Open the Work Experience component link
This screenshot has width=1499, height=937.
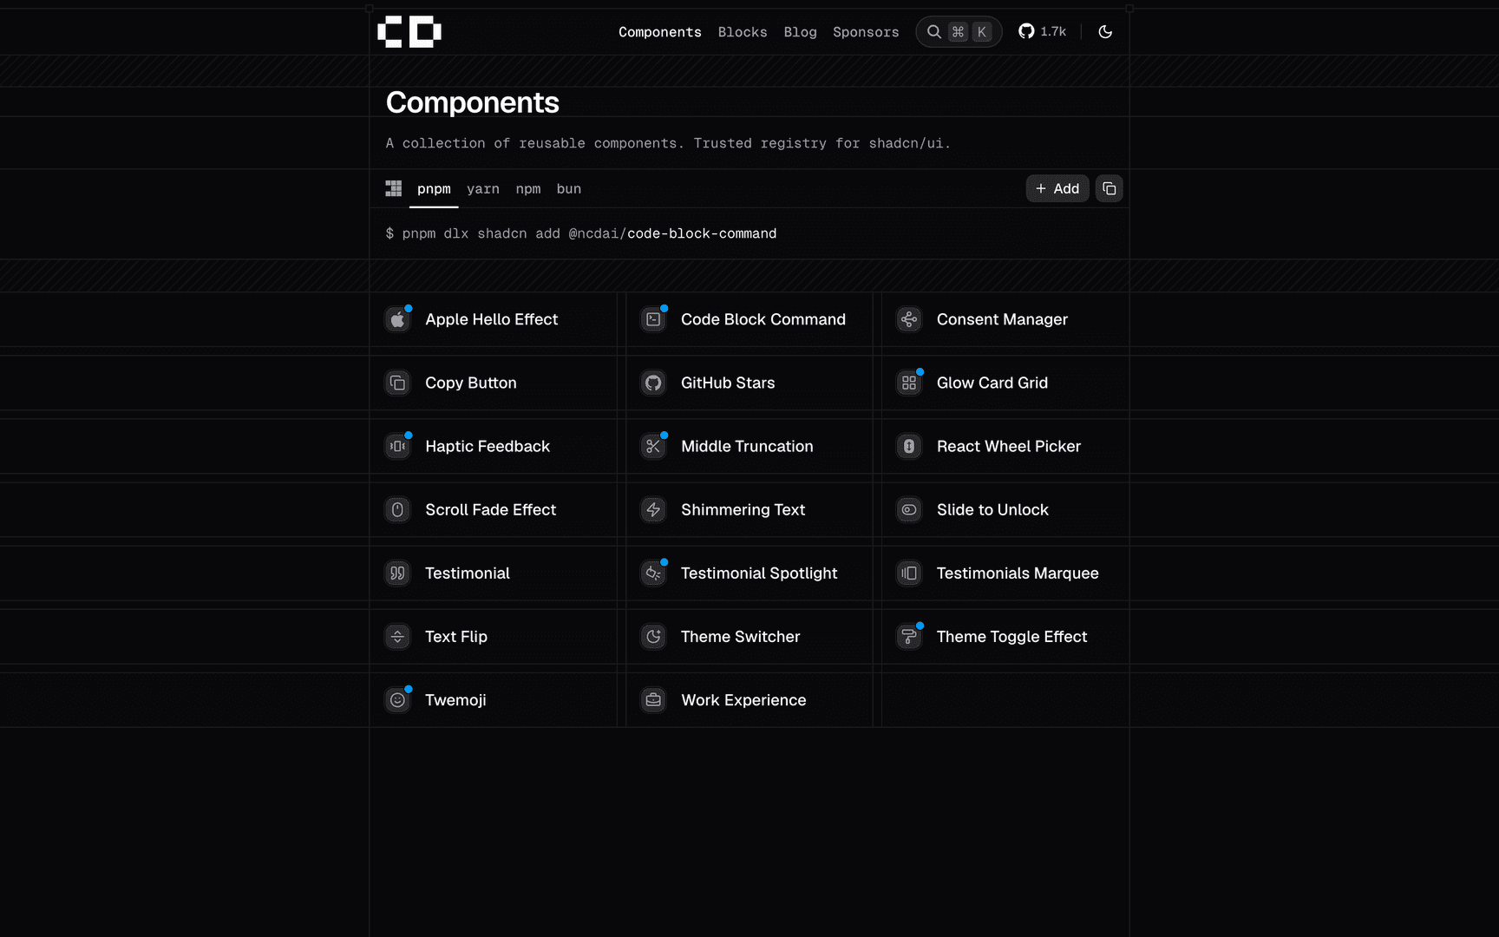pyautogui.click(x=749, y=699)
